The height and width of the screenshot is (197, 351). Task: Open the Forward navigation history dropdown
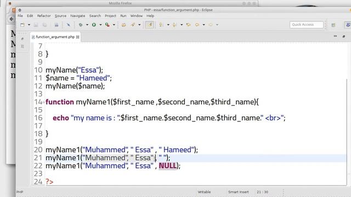tap(217, 25)
